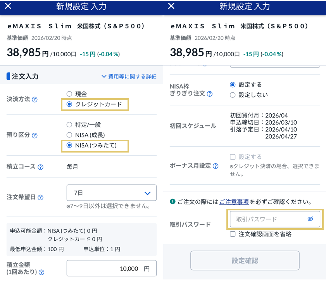326x281 pixels.
Task: Open the help tooltip for 預り区分
Action: (x=34, y=135)
